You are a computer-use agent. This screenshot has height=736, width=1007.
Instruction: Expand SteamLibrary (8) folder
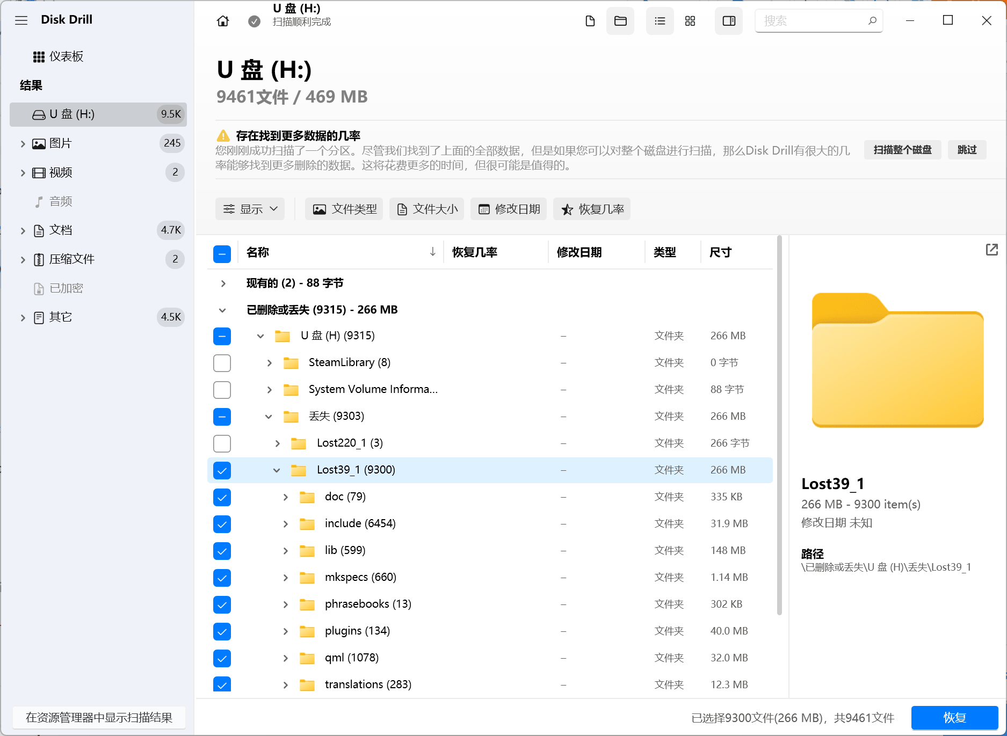269,363
